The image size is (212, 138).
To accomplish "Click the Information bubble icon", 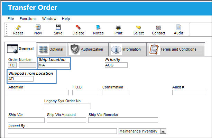I will (x=116, y=50).
